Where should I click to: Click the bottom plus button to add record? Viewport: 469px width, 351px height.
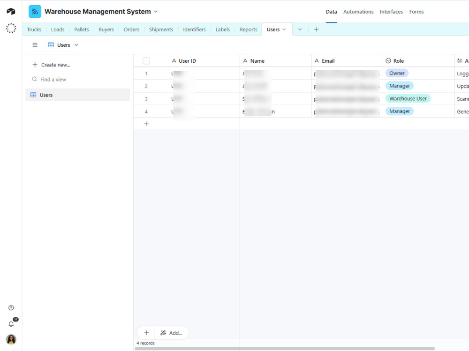point(146,333)
